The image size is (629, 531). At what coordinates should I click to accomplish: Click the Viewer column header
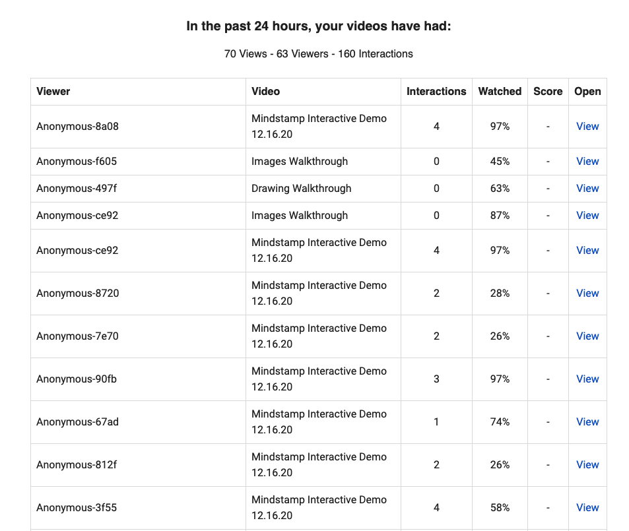coord(53,91)
